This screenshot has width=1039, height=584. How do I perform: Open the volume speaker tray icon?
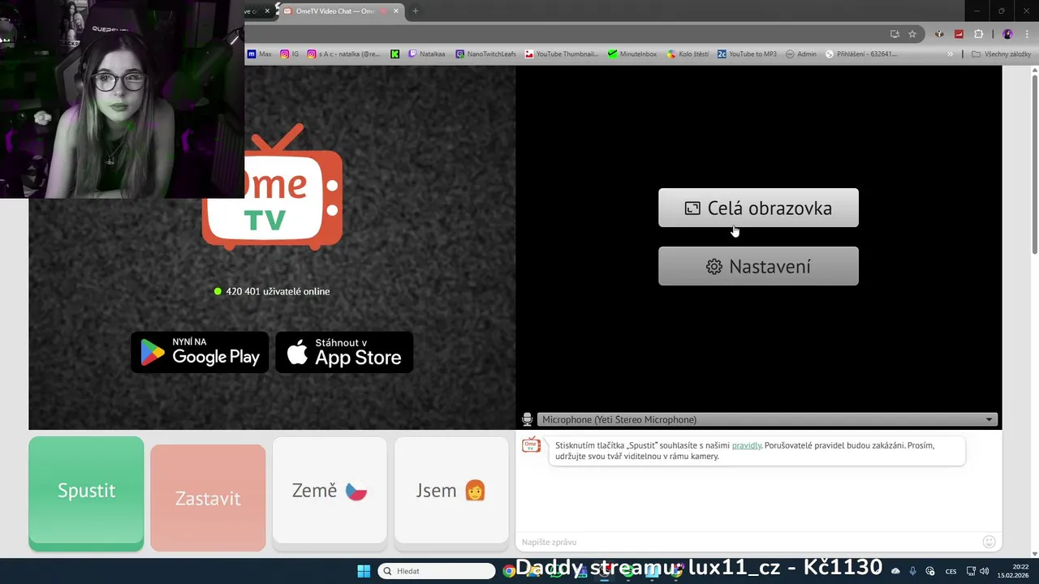(x=984, y=571)
